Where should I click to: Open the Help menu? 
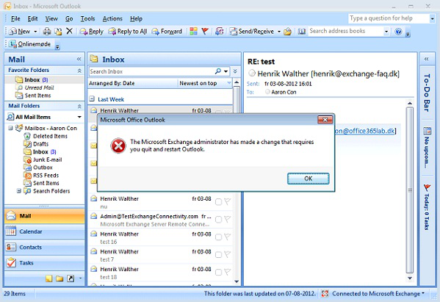(136, 19)
